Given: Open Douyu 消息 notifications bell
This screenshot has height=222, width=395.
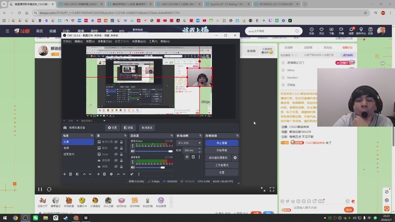Looking at the screenshot, I should click(351, 31).
